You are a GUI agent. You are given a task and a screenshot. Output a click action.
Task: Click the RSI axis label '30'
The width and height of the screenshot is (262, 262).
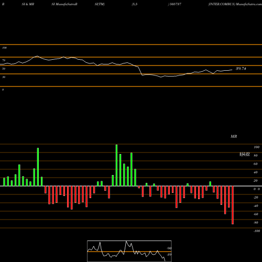[4, 77]
